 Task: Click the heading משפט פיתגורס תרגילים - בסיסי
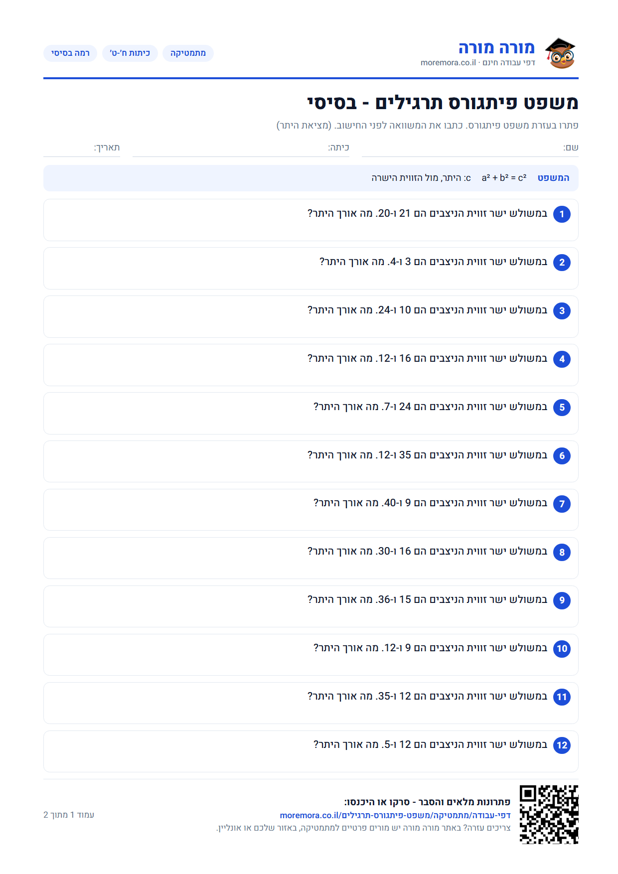443,103
